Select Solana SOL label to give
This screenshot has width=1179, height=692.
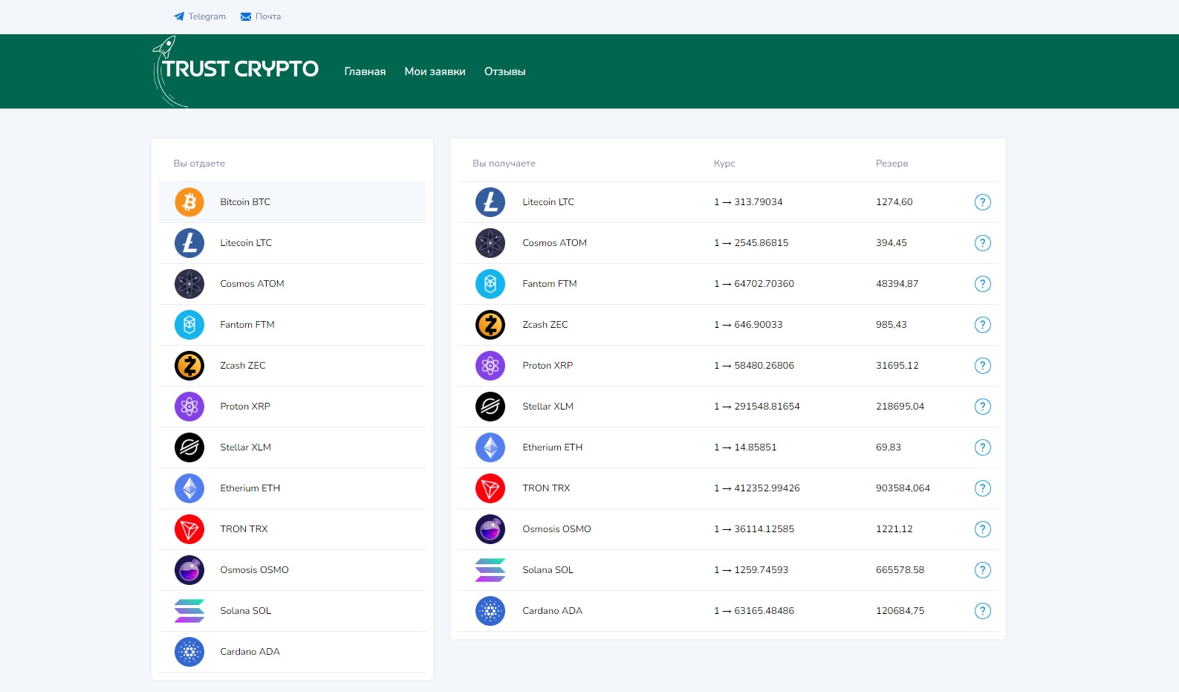(245, 611)
